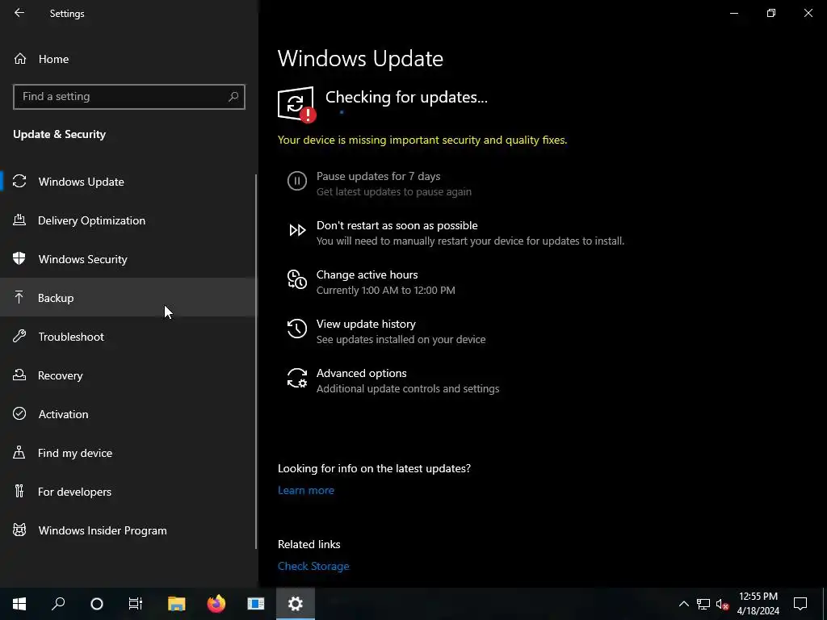Click the back arrow in Settings
This screenshot has height=620, width=827.
tap(19, 13)
